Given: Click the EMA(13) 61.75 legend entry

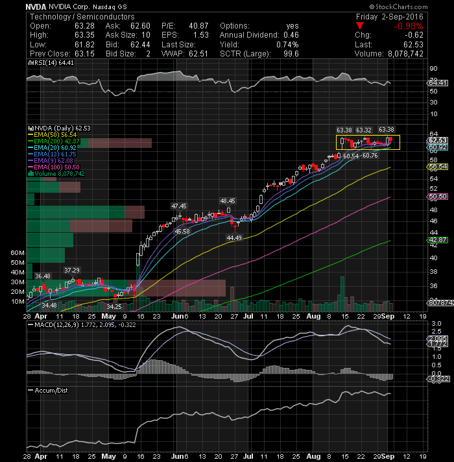Looking at the screenshot, I should coord(54,154).
